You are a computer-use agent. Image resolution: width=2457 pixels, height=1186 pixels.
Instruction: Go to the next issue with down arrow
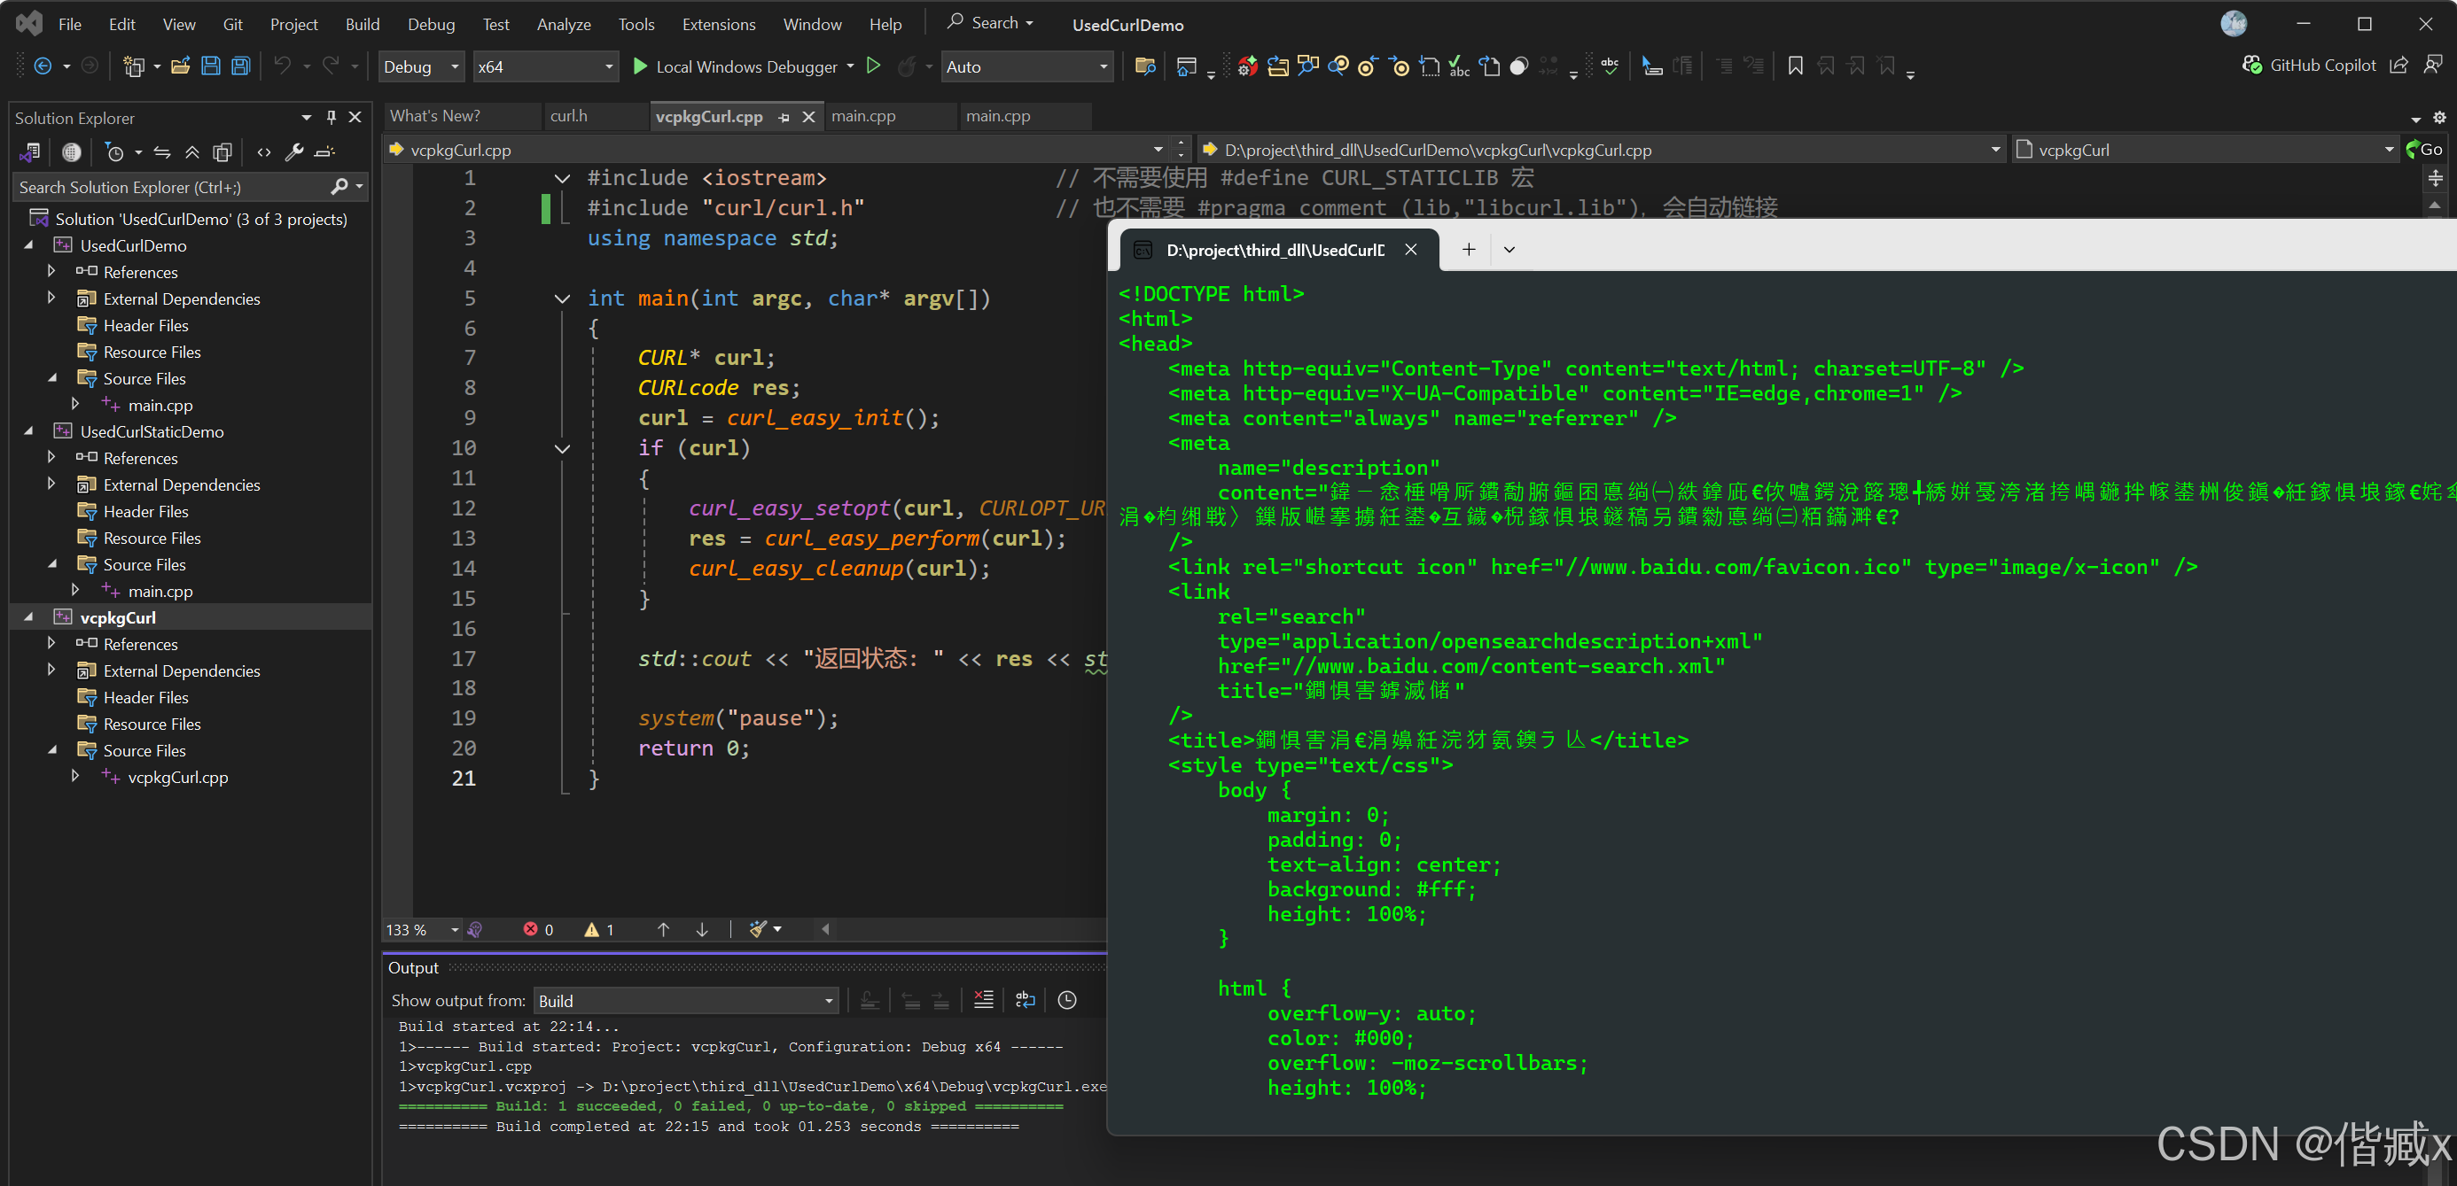[x=702, y=928]
